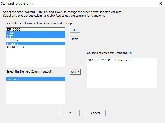Cancel the Standard ID transform dialog
165x123 pixels.
(x=96, y=113)
